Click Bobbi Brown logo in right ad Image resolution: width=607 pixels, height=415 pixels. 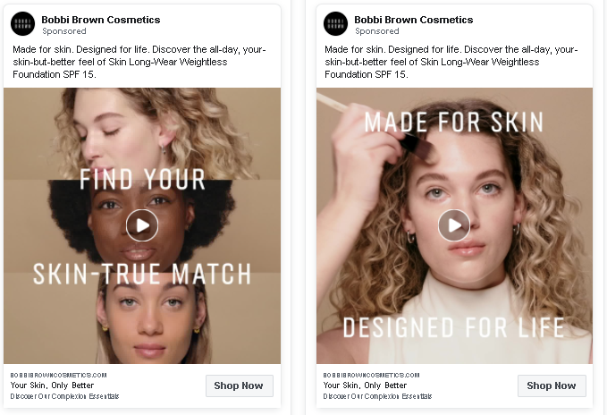point(335,23)
